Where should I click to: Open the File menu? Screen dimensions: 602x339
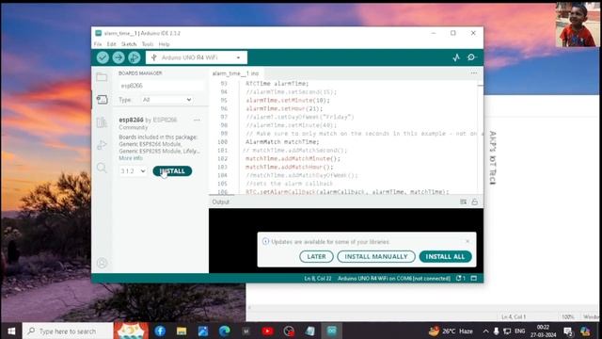[x=98, y=44]
